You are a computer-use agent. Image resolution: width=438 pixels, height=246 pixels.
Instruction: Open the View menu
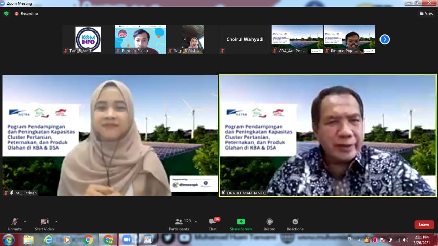(x=426, y=13)
